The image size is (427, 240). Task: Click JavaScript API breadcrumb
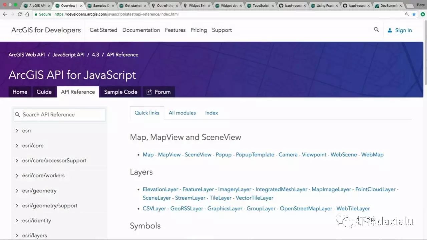pyautogui.click(x=68, y=55)
